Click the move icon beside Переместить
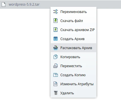Image resolution: width=121 pixels, height=105 pixels. click(56, 66)
